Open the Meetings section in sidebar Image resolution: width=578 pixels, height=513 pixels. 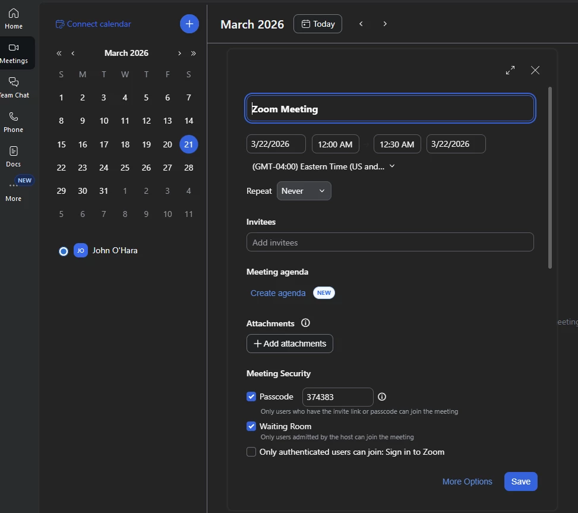(15, 53)
